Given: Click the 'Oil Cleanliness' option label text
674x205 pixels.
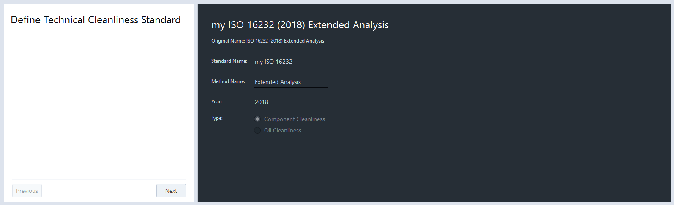Looking at the screenshot, I should tap(282, 130).
